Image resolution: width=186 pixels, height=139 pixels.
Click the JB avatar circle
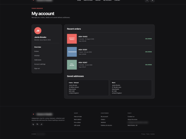pos(38,31)
